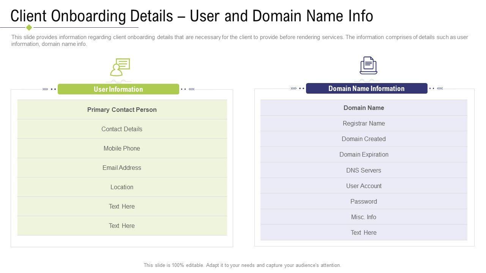The width and height of the screenshot is (486, 273).
Task: Click the user chat icon above User Information
Action: pos(120,67)
